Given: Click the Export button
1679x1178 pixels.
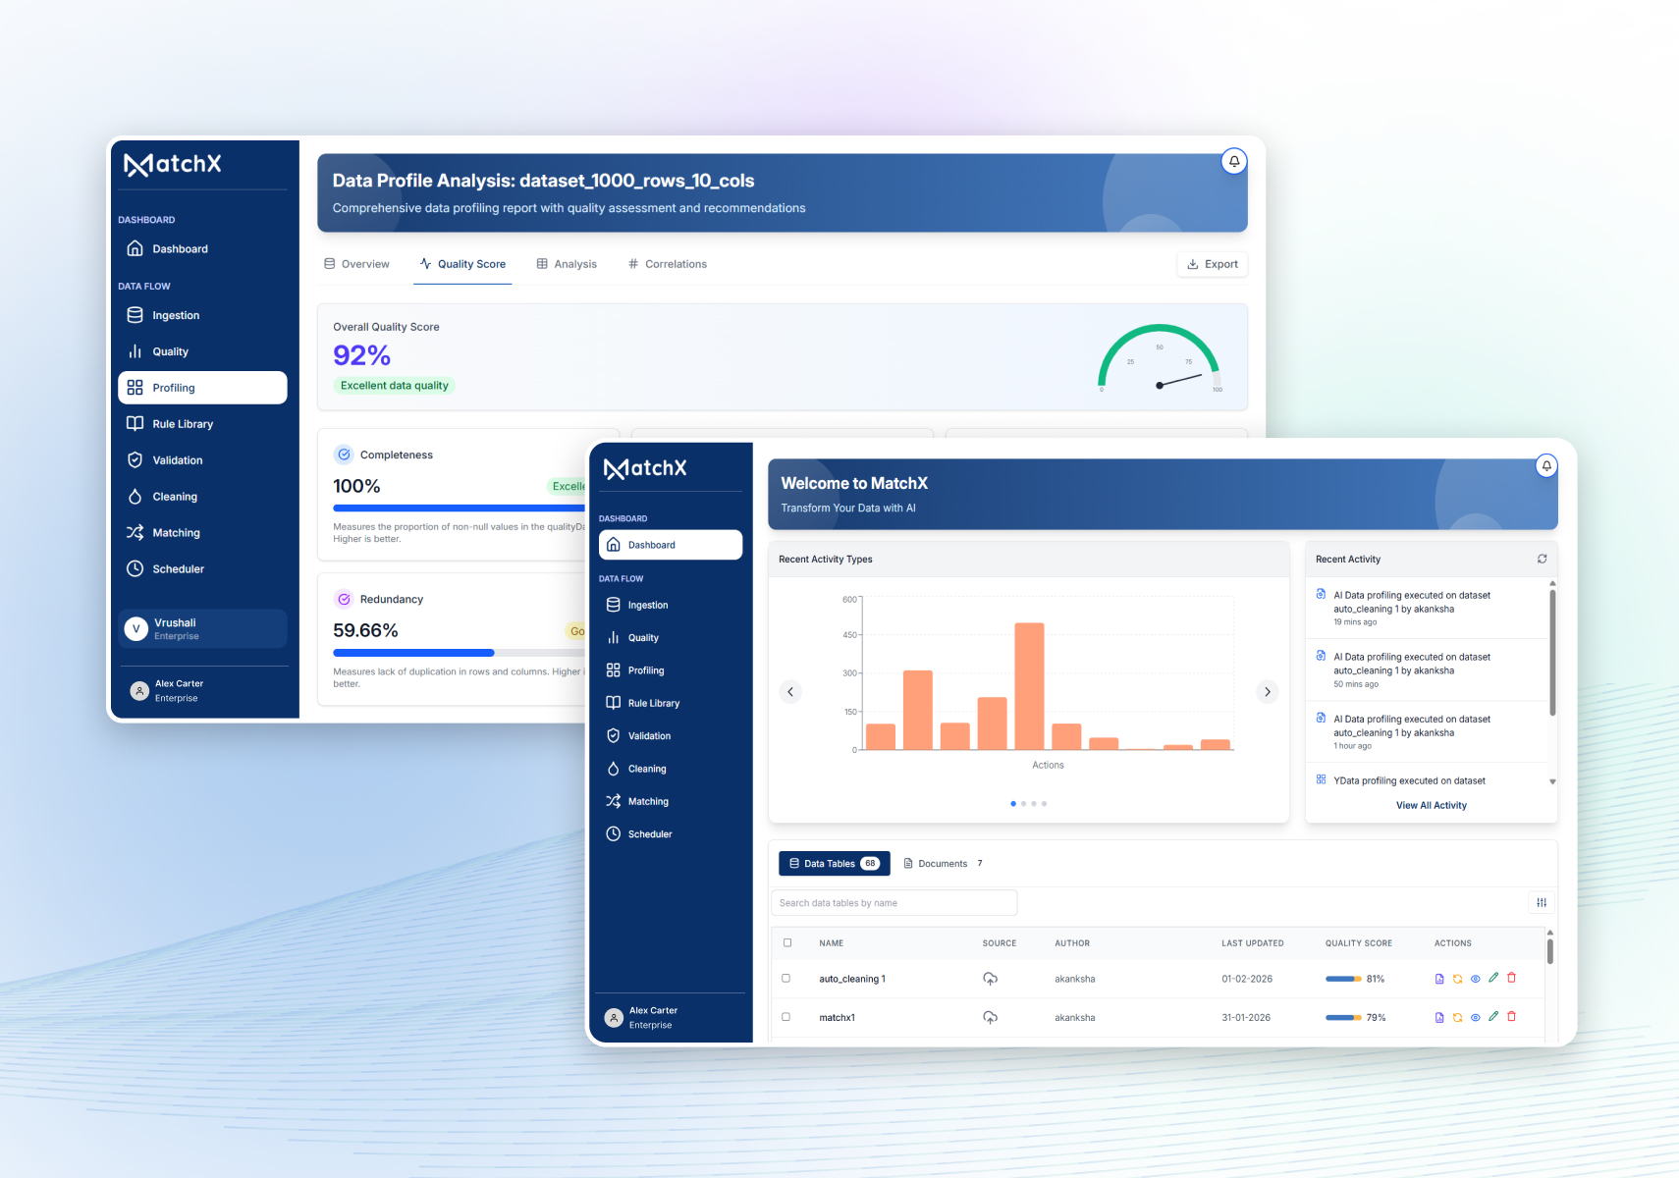Looking at the screenshot, I should [1213, 264].
